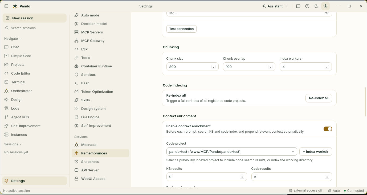Viewport: 367px width, 195px height.
Task: Click the Test connection button
Action: [x=181, y=29]
